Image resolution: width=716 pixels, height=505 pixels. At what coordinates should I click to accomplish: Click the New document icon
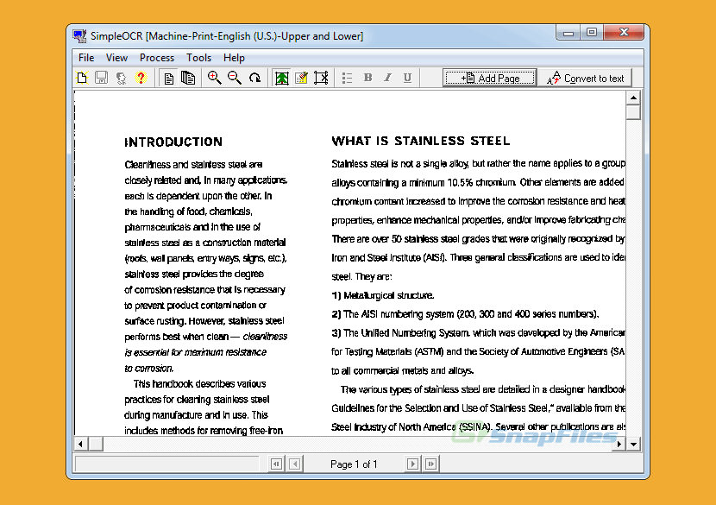click(82, 79)
